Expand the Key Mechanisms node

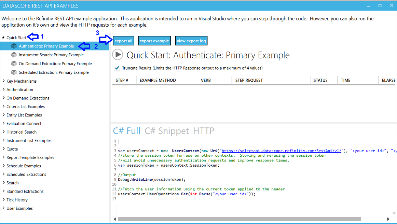(x=3, y=81)
